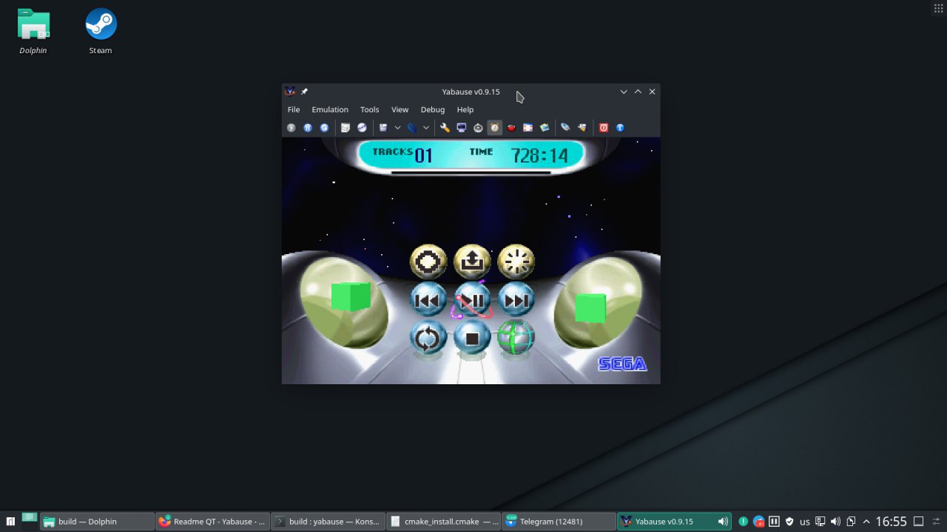Click the round gray backup manager icon
Image resolution: width=947 pixels, height=532 pixels.
[x=478, y=128]
